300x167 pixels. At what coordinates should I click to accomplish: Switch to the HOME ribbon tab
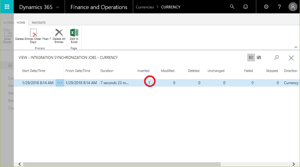(x=21, y=22)
